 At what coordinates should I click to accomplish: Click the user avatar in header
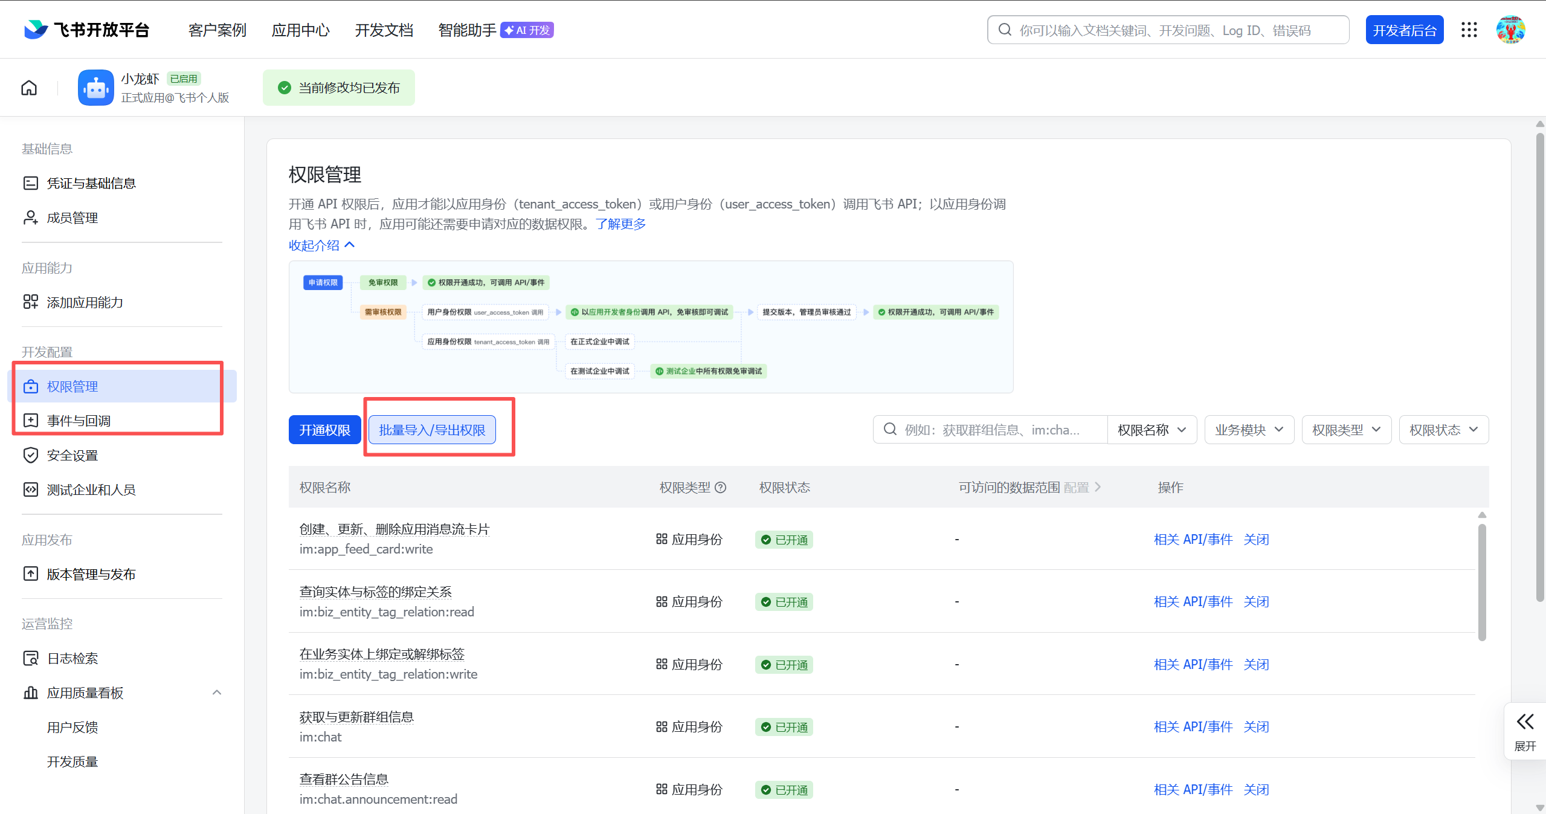1510,30
